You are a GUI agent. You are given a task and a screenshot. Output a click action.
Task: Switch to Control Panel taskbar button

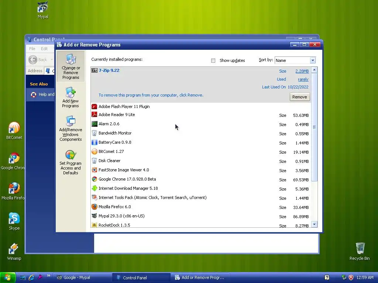pyautogui.click(x=141, y=277)
